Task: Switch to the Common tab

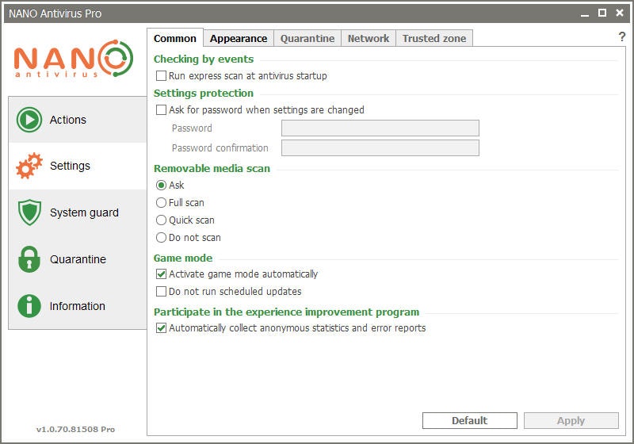Action: click(175, 38)
